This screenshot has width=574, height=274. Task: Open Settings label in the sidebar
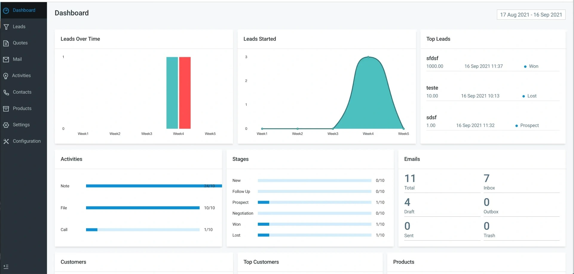[x=21, y=125]
